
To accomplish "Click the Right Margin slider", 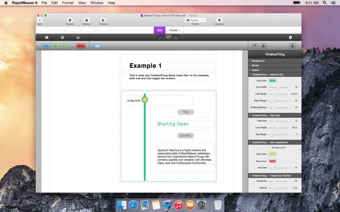I will tap(278, 101).
